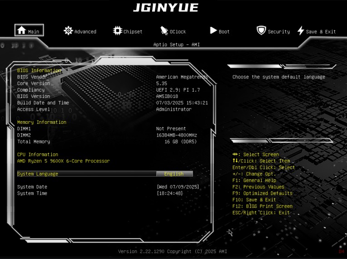Click the American Megatrends value
347x259 pixels.
click(182, 77)
